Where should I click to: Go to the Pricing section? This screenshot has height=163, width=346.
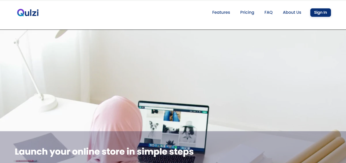pyautogui.click(x=247, y=12)
